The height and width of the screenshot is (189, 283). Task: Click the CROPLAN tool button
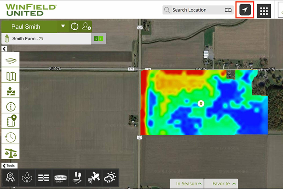(61, 178)
